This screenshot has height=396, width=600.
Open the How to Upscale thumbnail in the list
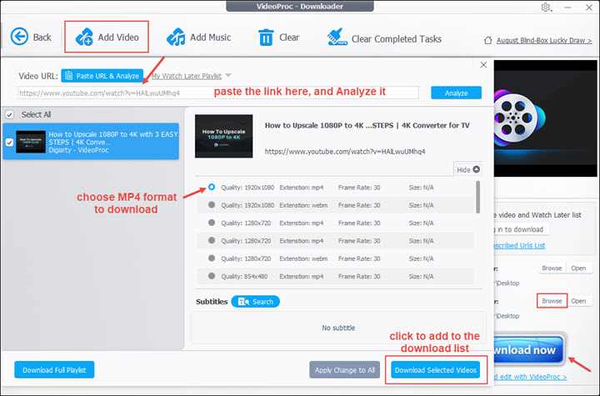31,142
